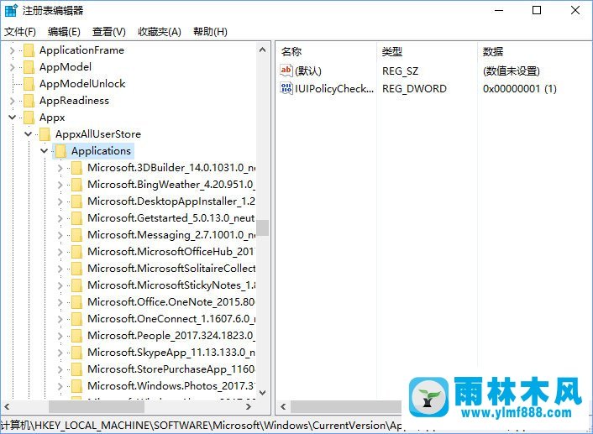Screen dimensions: 593x434
Task: Collapse the Appx key
Action: click(12, 118)
